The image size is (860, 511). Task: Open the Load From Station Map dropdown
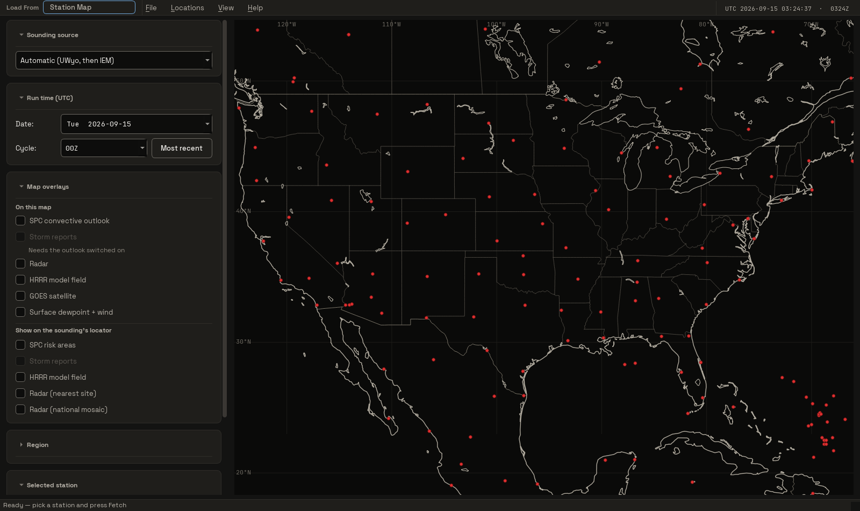tap(89, 7)
